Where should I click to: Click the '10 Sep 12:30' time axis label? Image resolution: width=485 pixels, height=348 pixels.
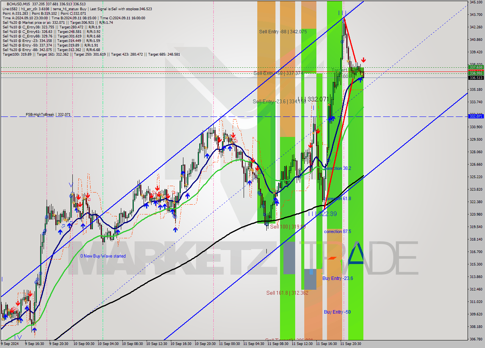click(156, 344)
